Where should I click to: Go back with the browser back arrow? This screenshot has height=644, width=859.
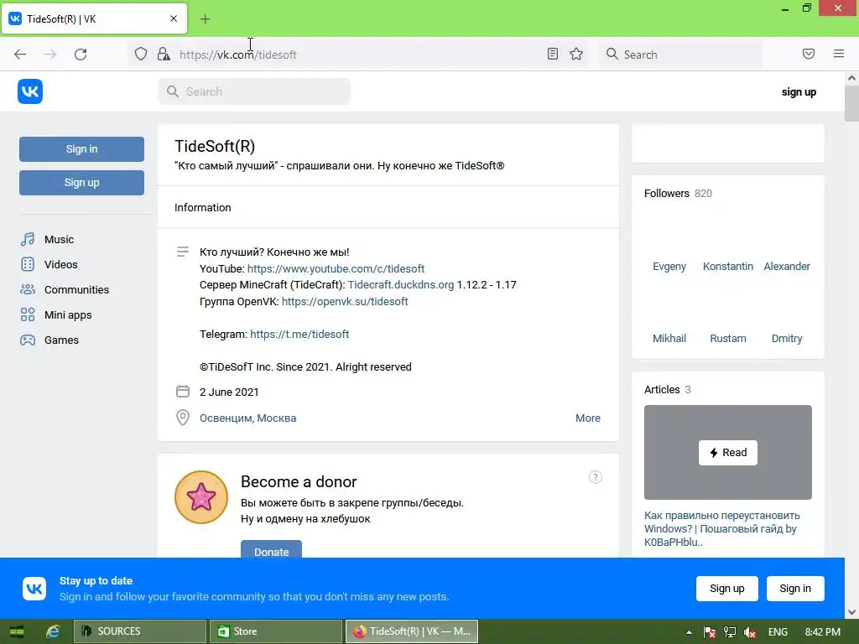coord(20,55)
